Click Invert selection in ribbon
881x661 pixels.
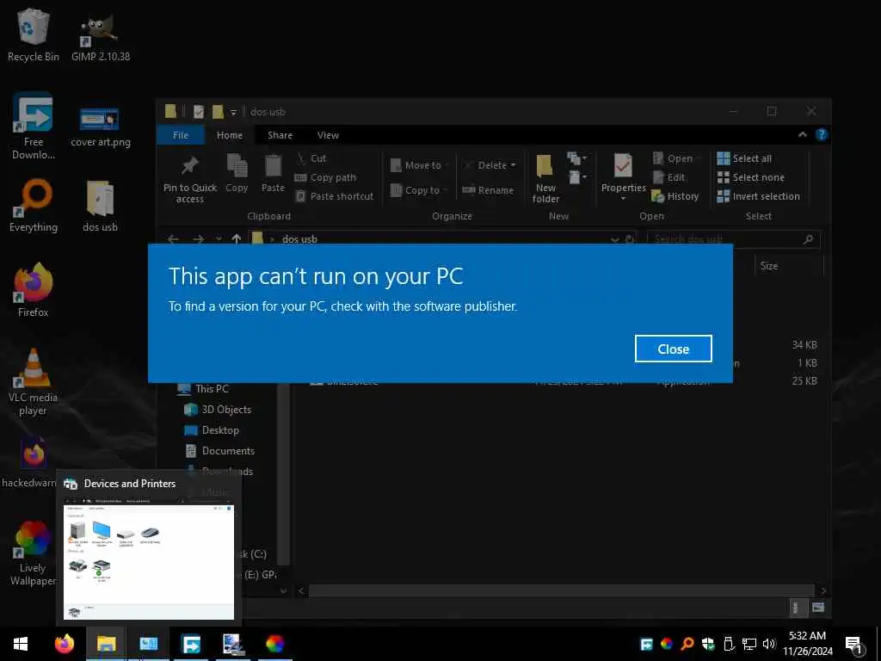tap(759, 196)
